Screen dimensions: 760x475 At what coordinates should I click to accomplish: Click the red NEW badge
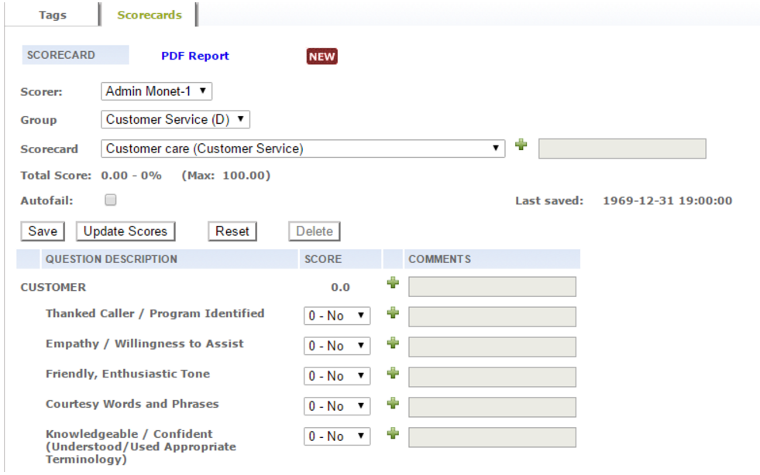click(322, 56)
